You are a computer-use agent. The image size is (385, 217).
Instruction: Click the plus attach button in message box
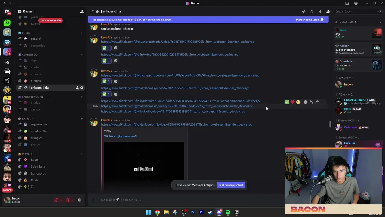pos(94,200)
